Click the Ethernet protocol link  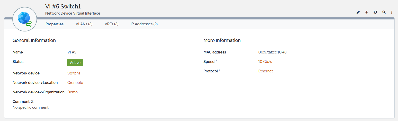[x=266, y=71]
